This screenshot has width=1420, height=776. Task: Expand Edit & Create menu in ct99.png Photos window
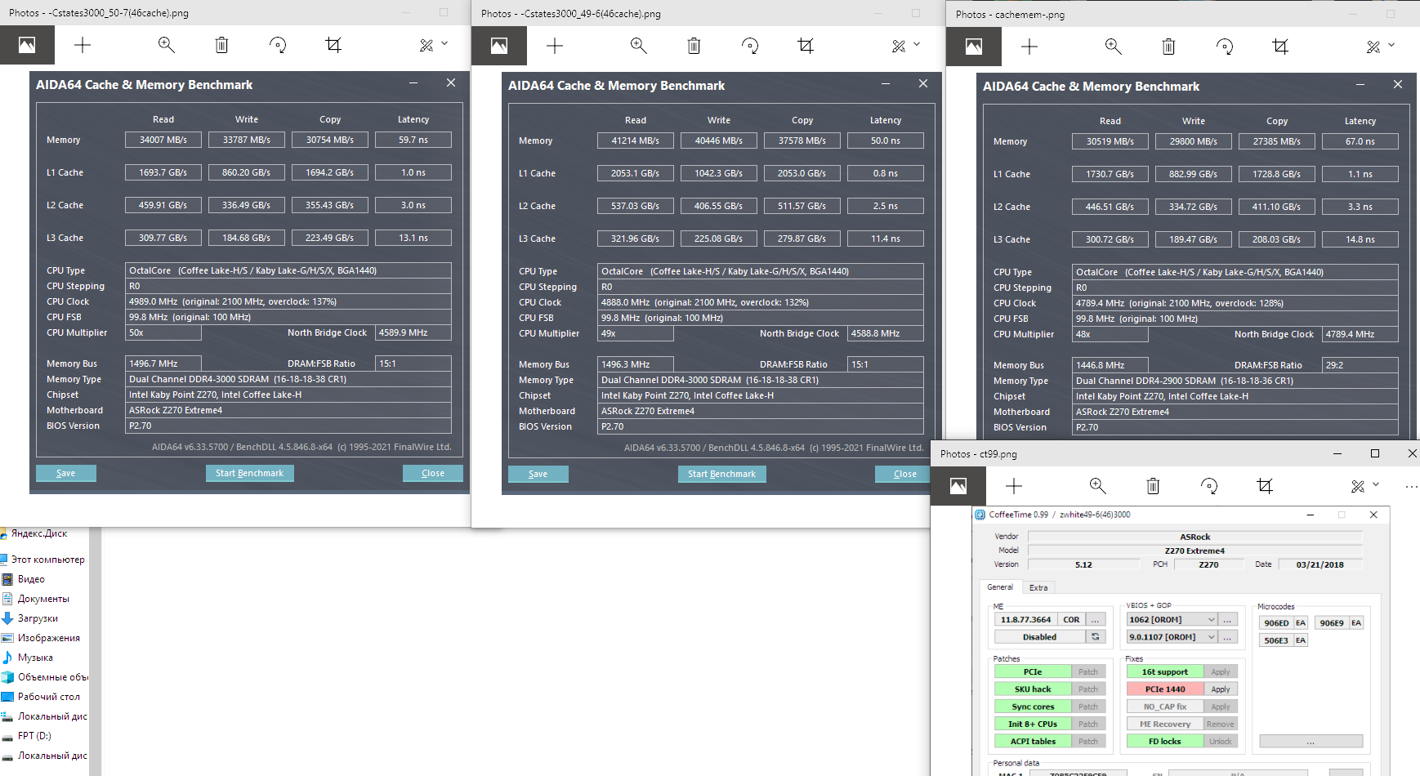click(1364, 486)
